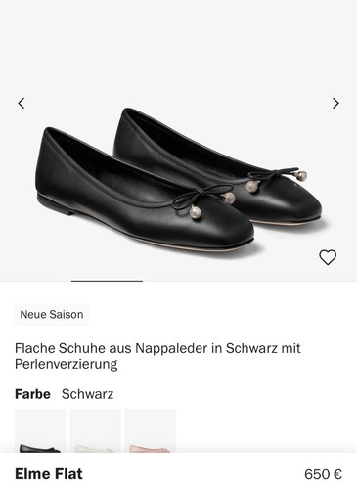Click the pearl bow on rear shoe
Viewport: 357px width, 489px height.
(x=276, y=179)
